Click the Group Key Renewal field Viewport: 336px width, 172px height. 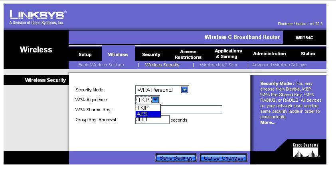[x=152, y=120]
